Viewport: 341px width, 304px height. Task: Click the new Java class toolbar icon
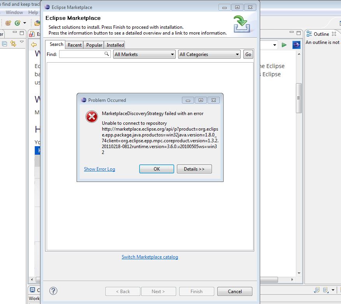point(17,23)
